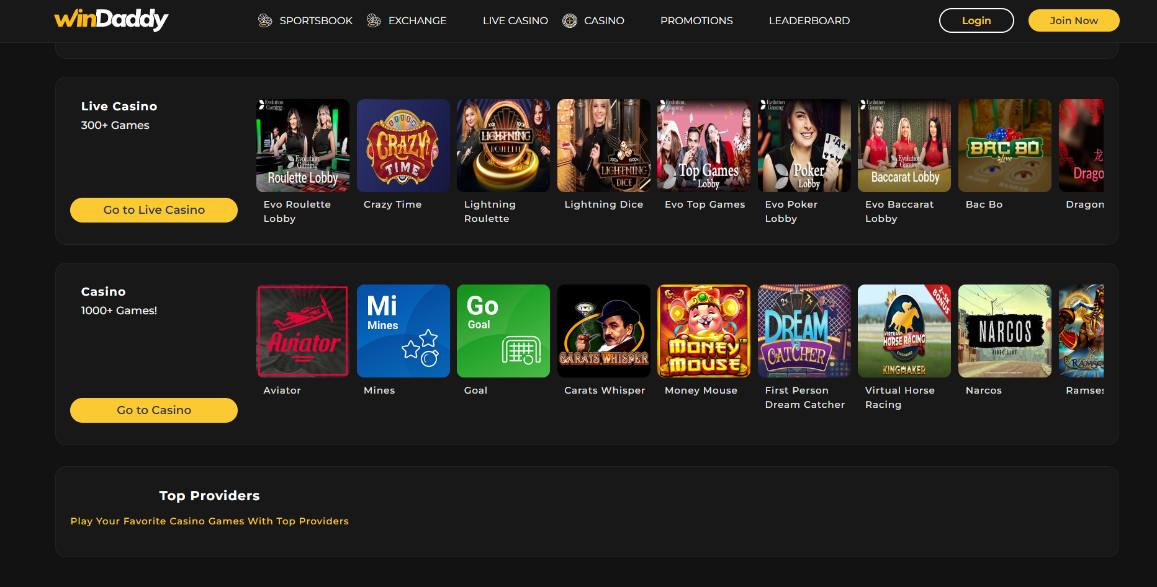Open Evo Poker Lobby thumbnail
This screenshot has width=1157, height=587.
804,146
